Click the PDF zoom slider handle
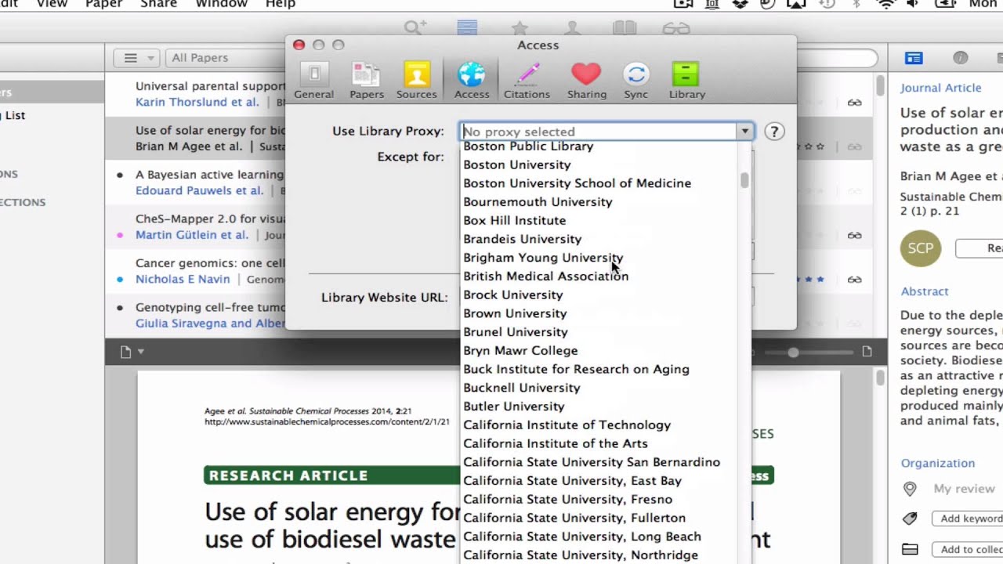The height and width of the screenshot is (564, 1003). (793, 352)
